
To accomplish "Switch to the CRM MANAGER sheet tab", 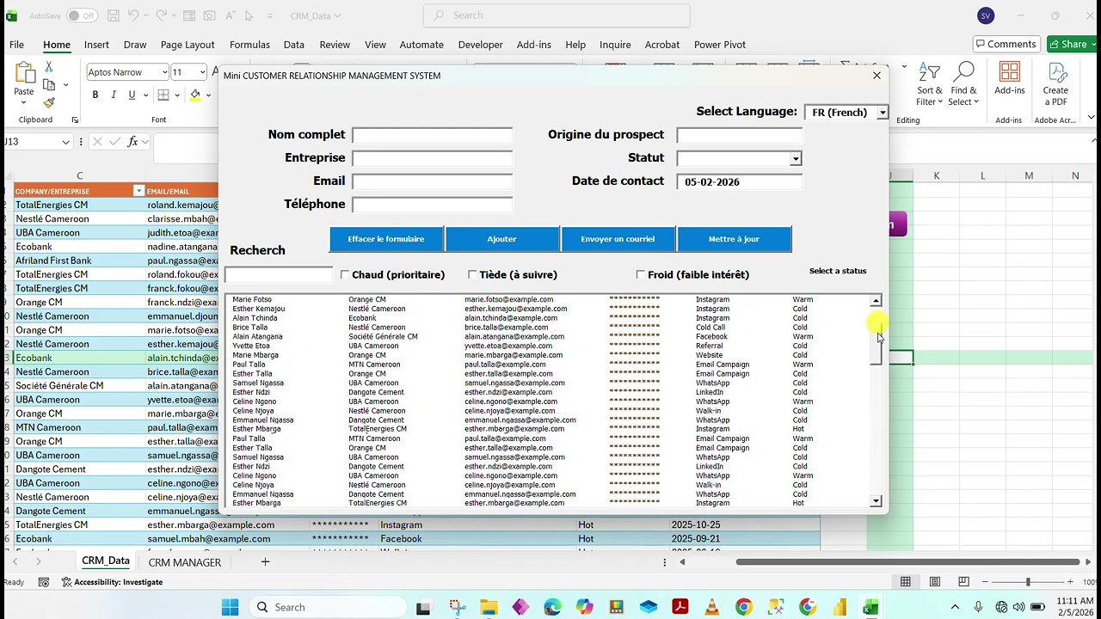I will [x=184, y=562].
